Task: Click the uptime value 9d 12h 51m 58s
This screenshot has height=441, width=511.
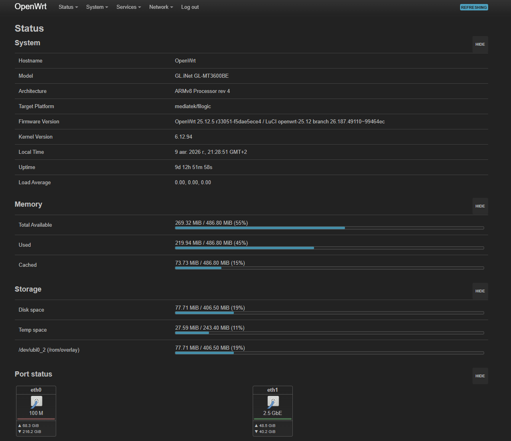Action: click(193, 167)
